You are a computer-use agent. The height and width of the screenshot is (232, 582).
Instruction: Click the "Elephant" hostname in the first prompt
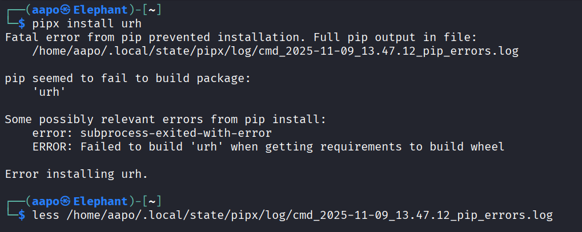(99, 9)
